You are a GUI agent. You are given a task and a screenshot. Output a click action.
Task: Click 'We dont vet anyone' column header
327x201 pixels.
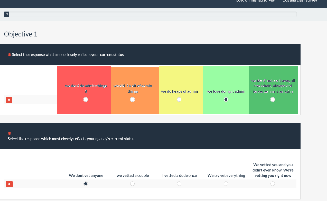(86, 176)
